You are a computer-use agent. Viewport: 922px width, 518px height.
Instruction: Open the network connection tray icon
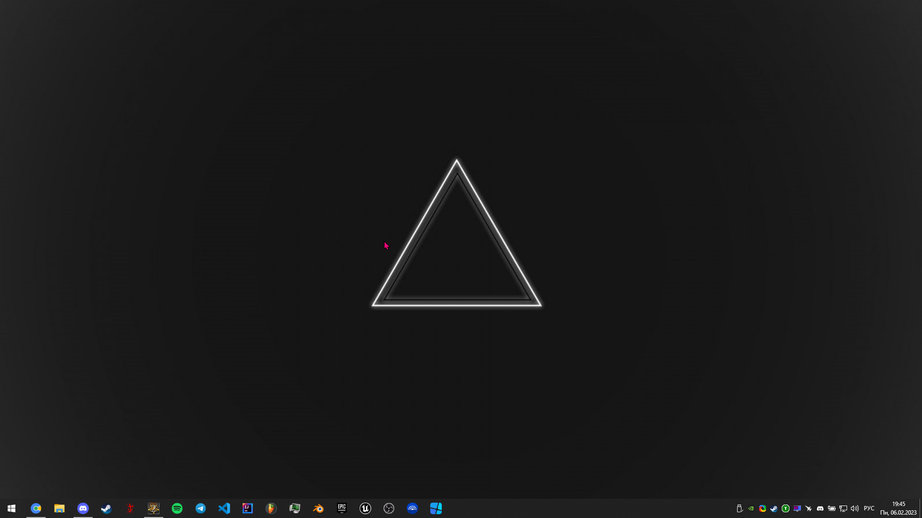coord(843,508)
